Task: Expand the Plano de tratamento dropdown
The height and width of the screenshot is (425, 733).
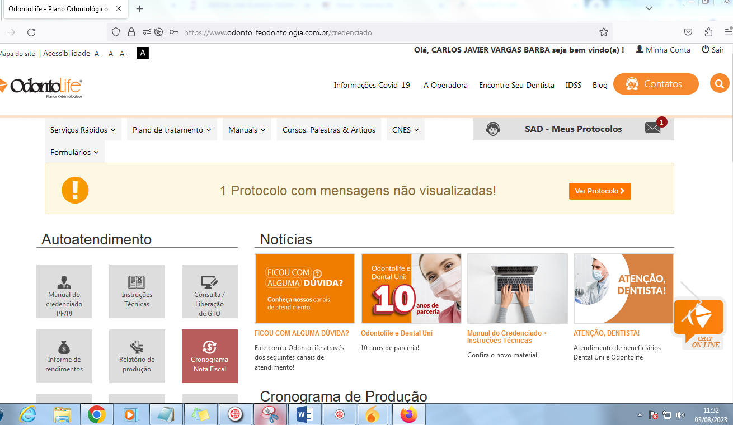Action: coord(172,130)
